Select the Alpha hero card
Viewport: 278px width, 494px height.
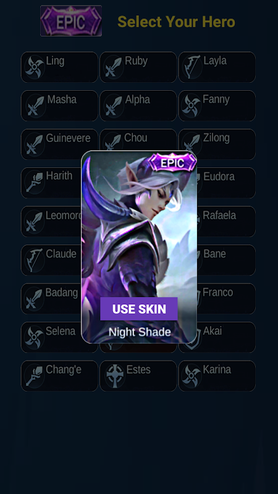pyautogui.click(x=138, y=106)
